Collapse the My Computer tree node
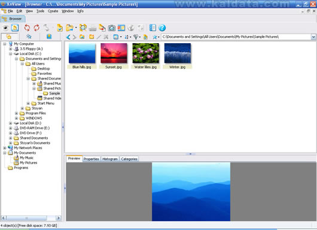The height and width of the screenshot is (230, 317). click(4, 44)
